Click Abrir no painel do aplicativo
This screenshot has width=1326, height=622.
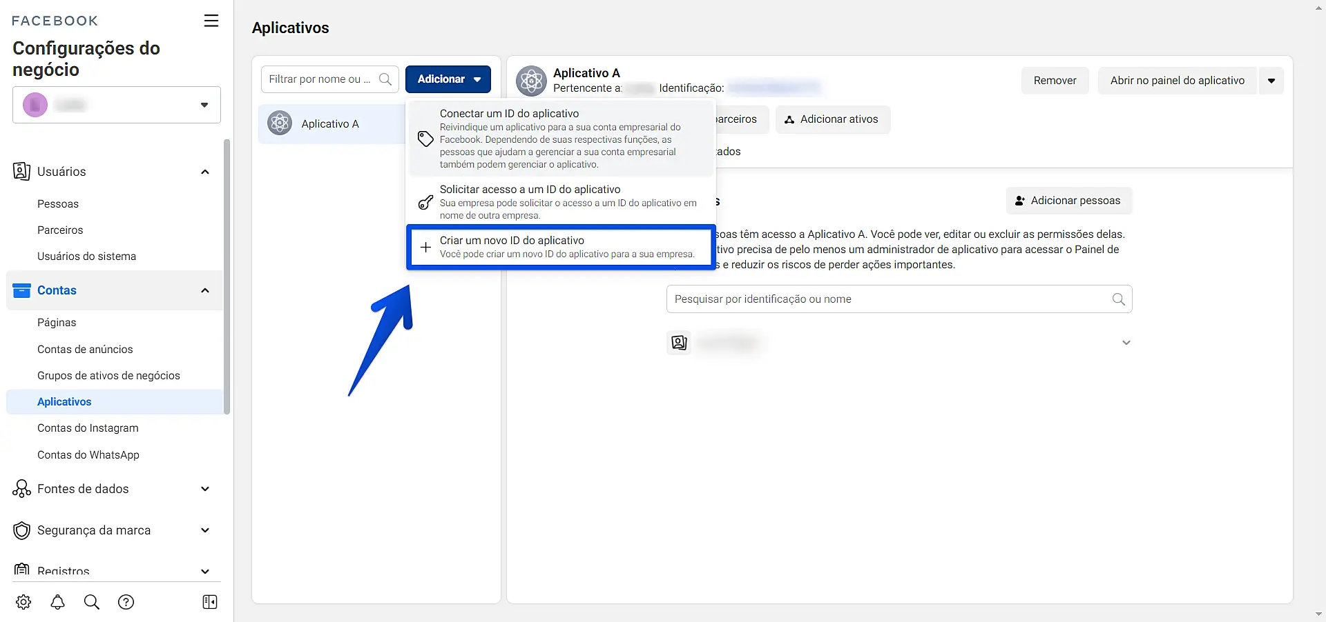[x=1178, y=81]
